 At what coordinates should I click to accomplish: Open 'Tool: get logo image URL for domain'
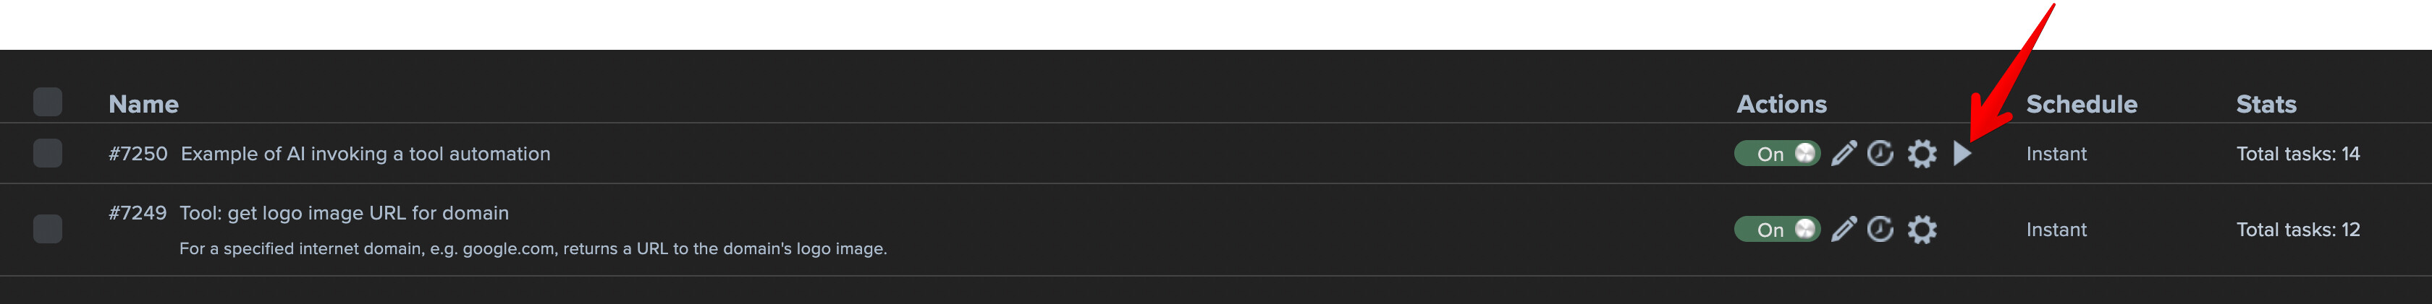[x=344, y=214]
